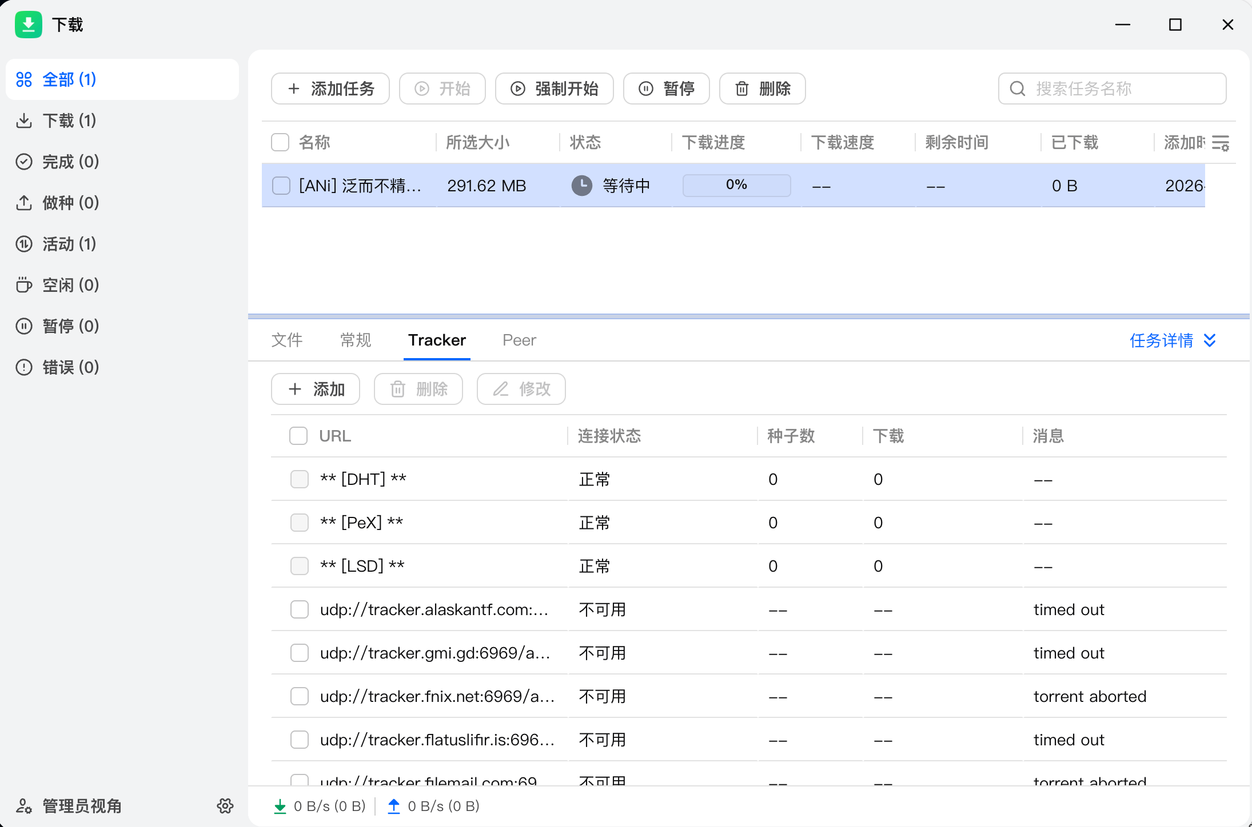Click the green download speed arrow icon
Viewport: 1252px width, 827px height.
click(x=280, y=806)
